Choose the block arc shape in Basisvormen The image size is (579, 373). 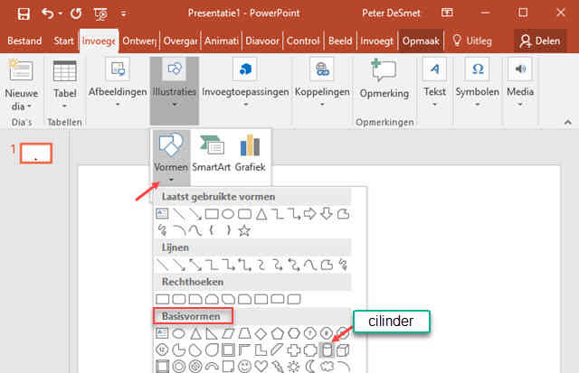pos(212,367)
